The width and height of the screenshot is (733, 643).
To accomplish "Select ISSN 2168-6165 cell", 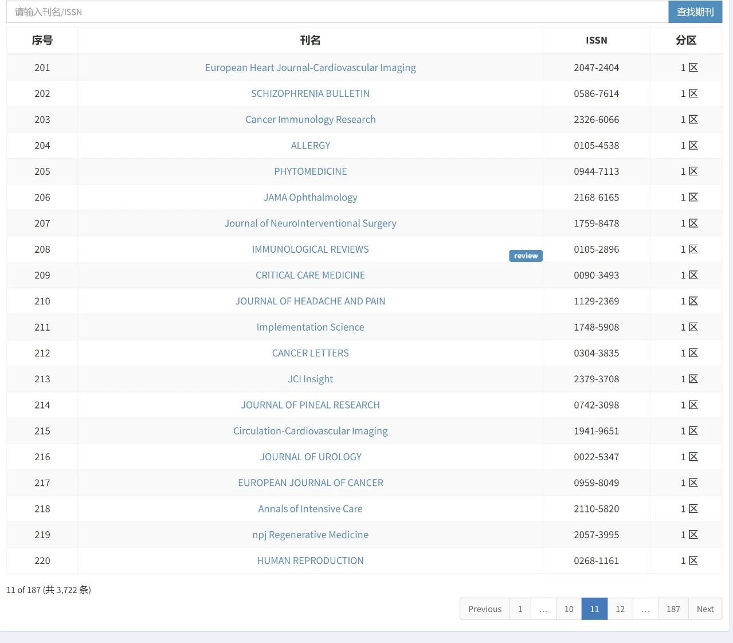I will point(597,197).
